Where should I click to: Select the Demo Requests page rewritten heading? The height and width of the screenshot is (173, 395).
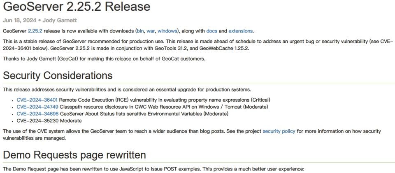pyautogui.click(x=74, y=155)
